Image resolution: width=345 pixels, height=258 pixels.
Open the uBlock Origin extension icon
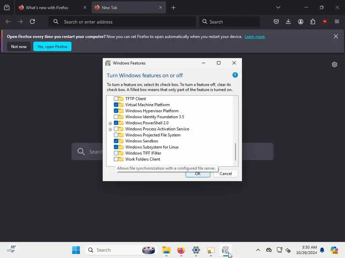[325, 21]
